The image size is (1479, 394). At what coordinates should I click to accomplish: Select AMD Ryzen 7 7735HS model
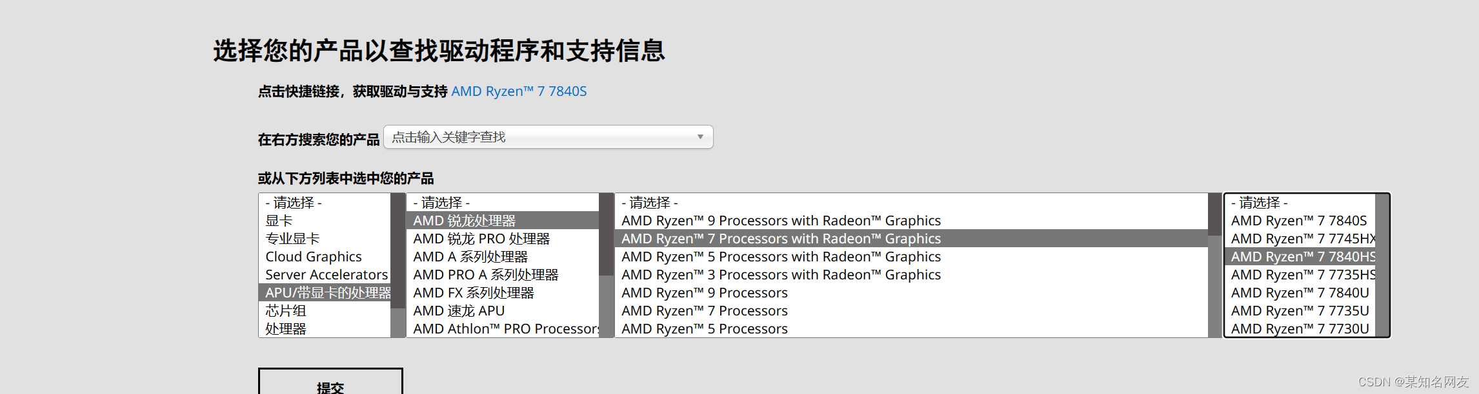point(1300,275)
